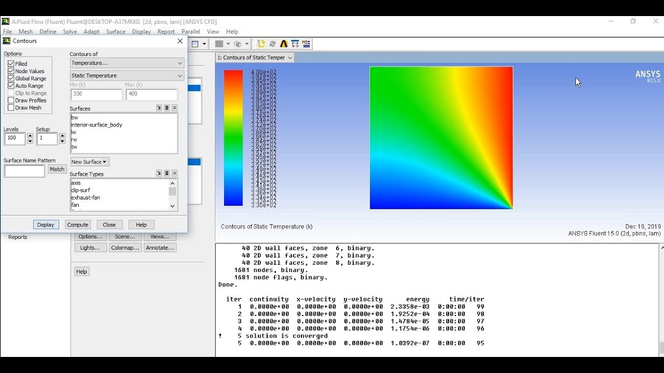This screenshot has height=373, width=664.
Task: Click the gray display-style square icon
Action: coord(219,44)
